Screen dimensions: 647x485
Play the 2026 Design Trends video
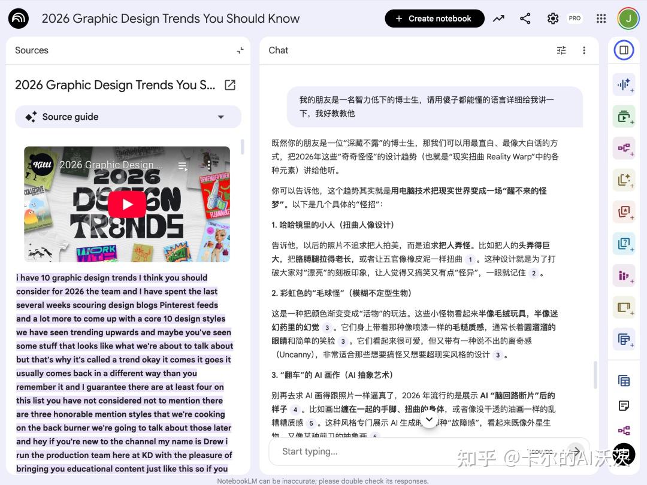tap(127, 204)
